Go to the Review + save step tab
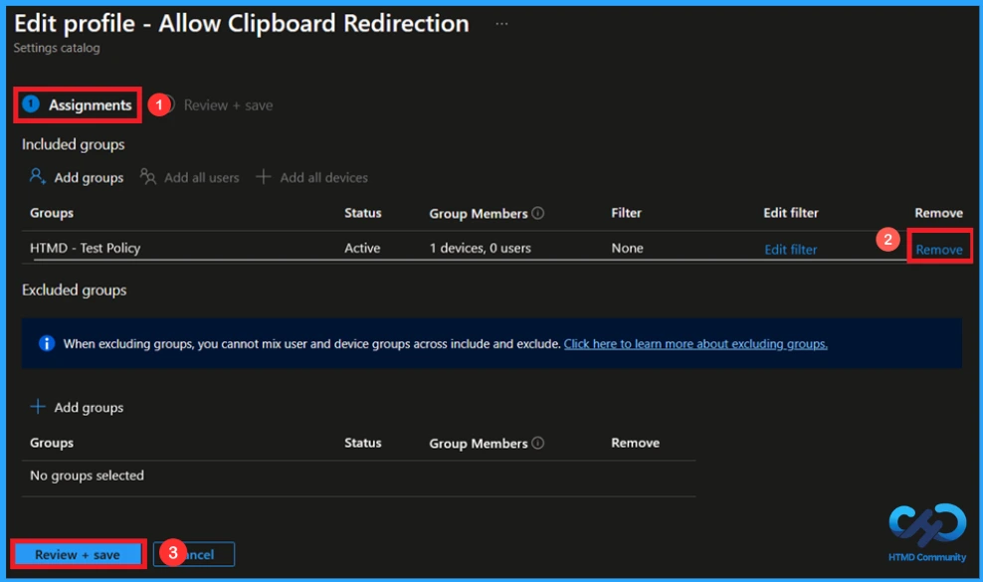The height and width of the screenshot is (582, 983). coord(228,105)
